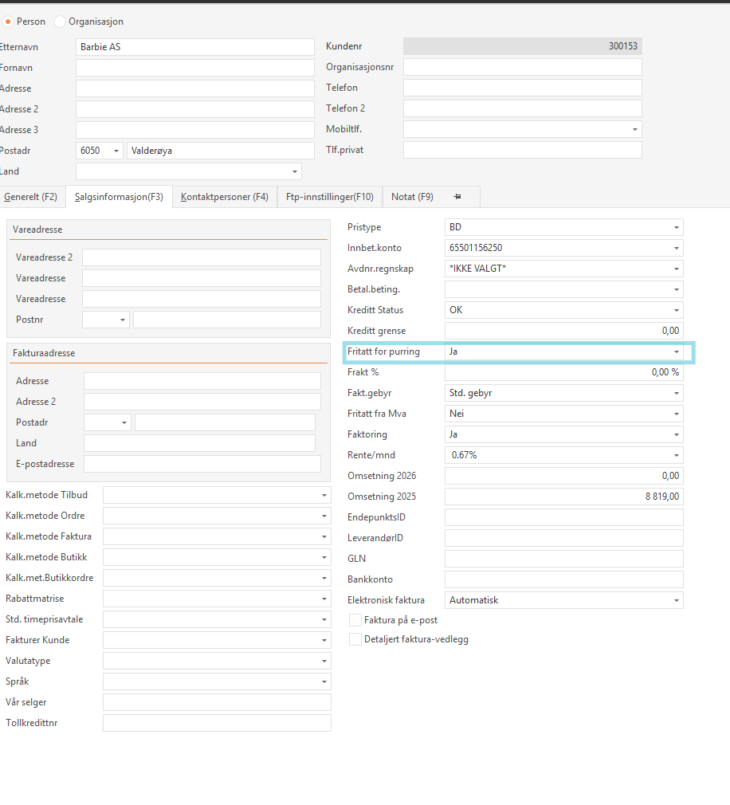Select the Person radio button
This screenshot has width=730, height=805.
pos(9,22)
